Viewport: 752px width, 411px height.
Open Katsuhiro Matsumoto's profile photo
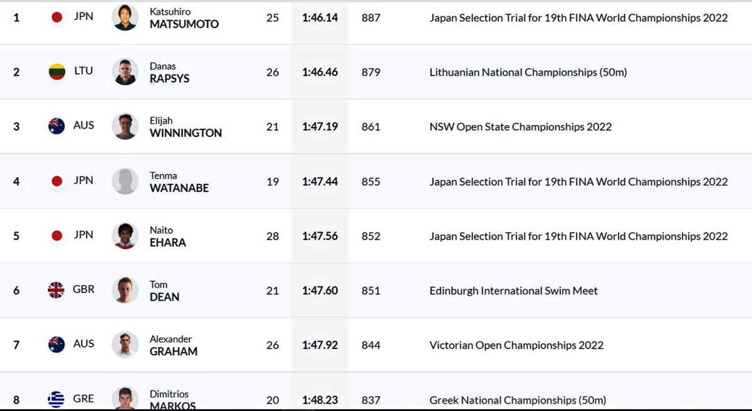[125, 18]
